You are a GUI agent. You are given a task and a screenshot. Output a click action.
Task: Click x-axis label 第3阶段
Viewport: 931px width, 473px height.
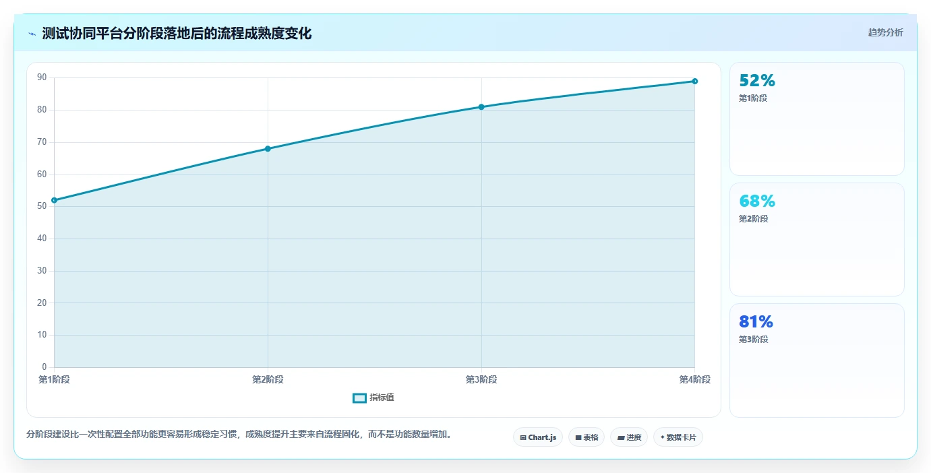click(x=481, y=380)
